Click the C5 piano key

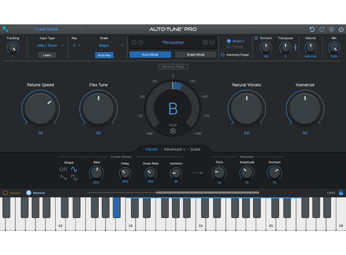click(x=271, y=224)
